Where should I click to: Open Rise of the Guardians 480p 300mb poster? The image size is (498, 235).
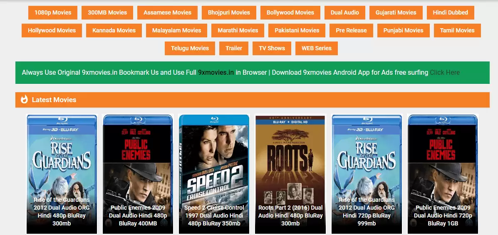[62, 174]
